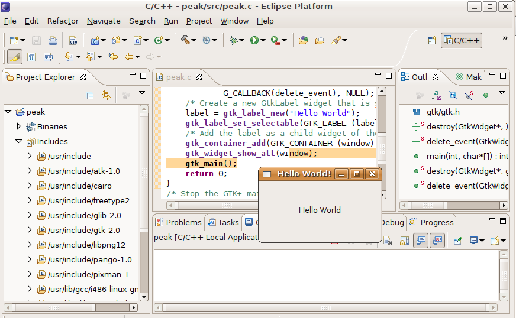Minimize the editor area
Viewport: 516px width, 318px height.
[x=378, y=74]
